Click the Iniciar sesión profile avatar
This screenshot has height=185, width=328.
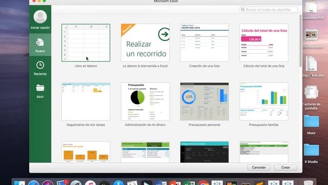[x=40, y=17]
